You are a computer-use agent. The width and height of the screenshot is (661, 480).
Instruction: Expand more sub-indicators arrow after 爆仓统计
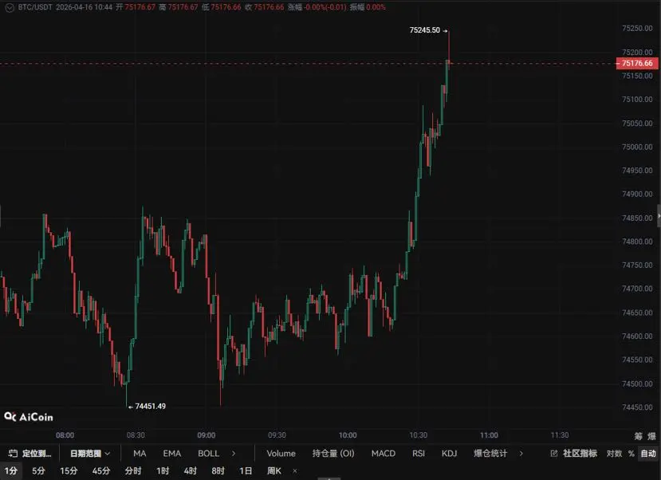(x=521, y=454)
